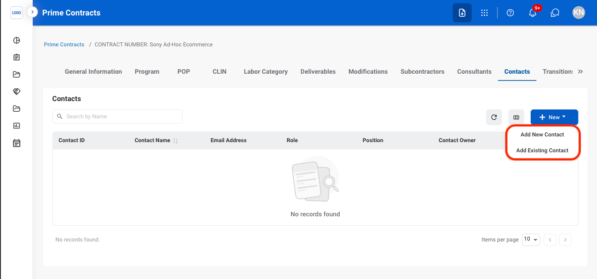Screen dimensions: 597x279
Task: Go to the Deliverables tab
Action: [318, 72]
